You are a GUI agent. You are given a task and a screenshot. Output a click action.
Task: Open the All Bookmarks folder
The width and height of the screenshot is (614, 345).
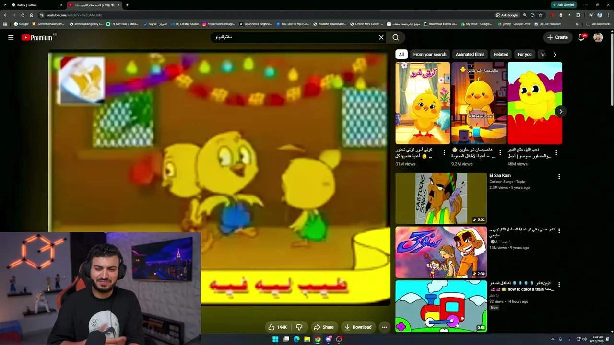point(598,24)
